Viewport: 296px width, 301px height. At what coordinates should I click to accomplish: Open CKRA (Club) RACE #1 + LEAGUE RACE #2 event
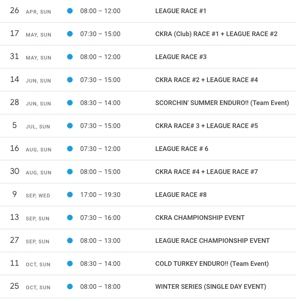[x=216, y=34]
